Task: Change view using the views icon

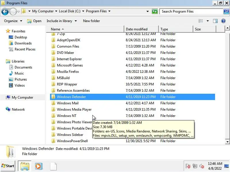Action: tap(200, 21)
